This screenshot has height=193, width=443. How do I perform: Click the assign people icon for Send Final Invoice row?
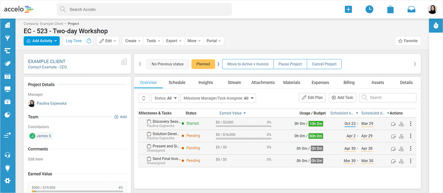coord(401,161)
